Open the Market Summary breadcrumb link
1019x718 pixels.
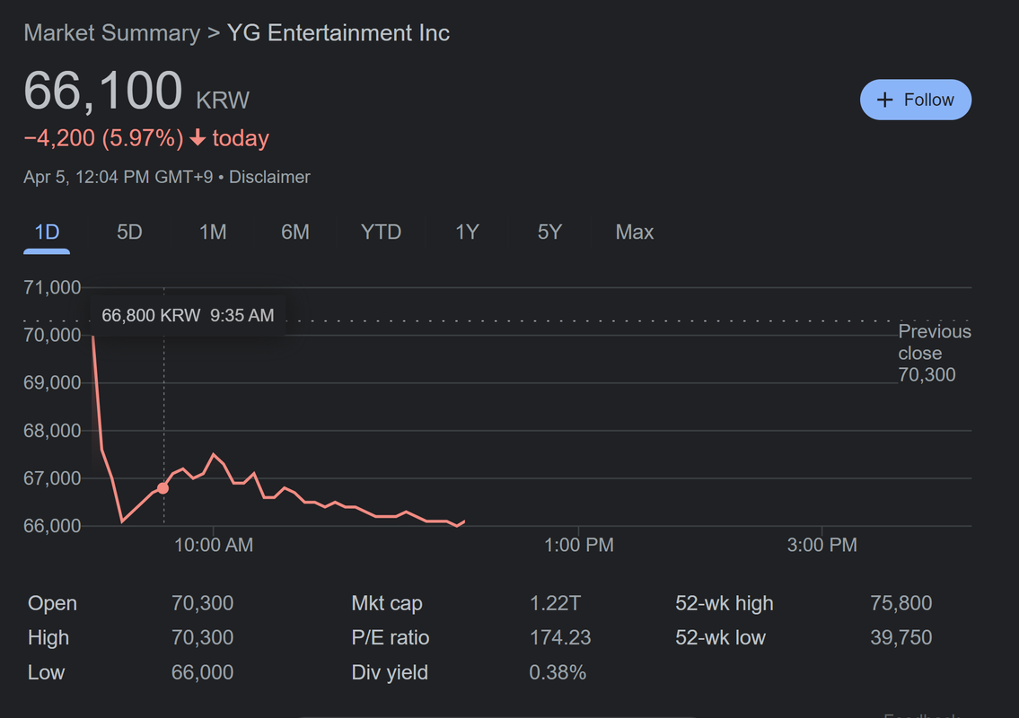pyautogui.click(x=112, y=32)
